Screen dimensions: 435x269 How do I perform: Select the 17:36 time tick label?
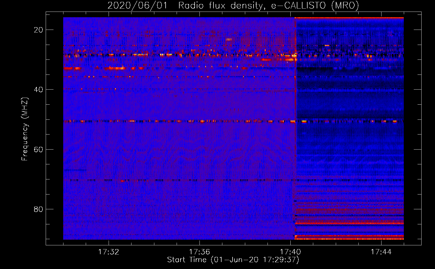(199, 252)
